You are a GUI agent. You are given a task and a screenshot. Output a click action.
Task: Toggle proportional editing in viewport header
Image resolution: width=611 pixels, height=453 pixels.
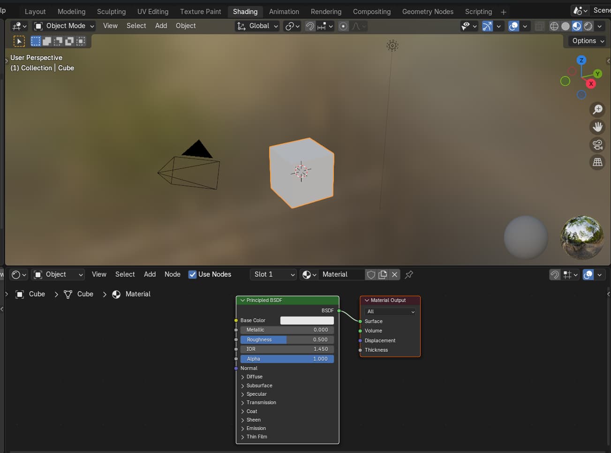tap(344, 26)
